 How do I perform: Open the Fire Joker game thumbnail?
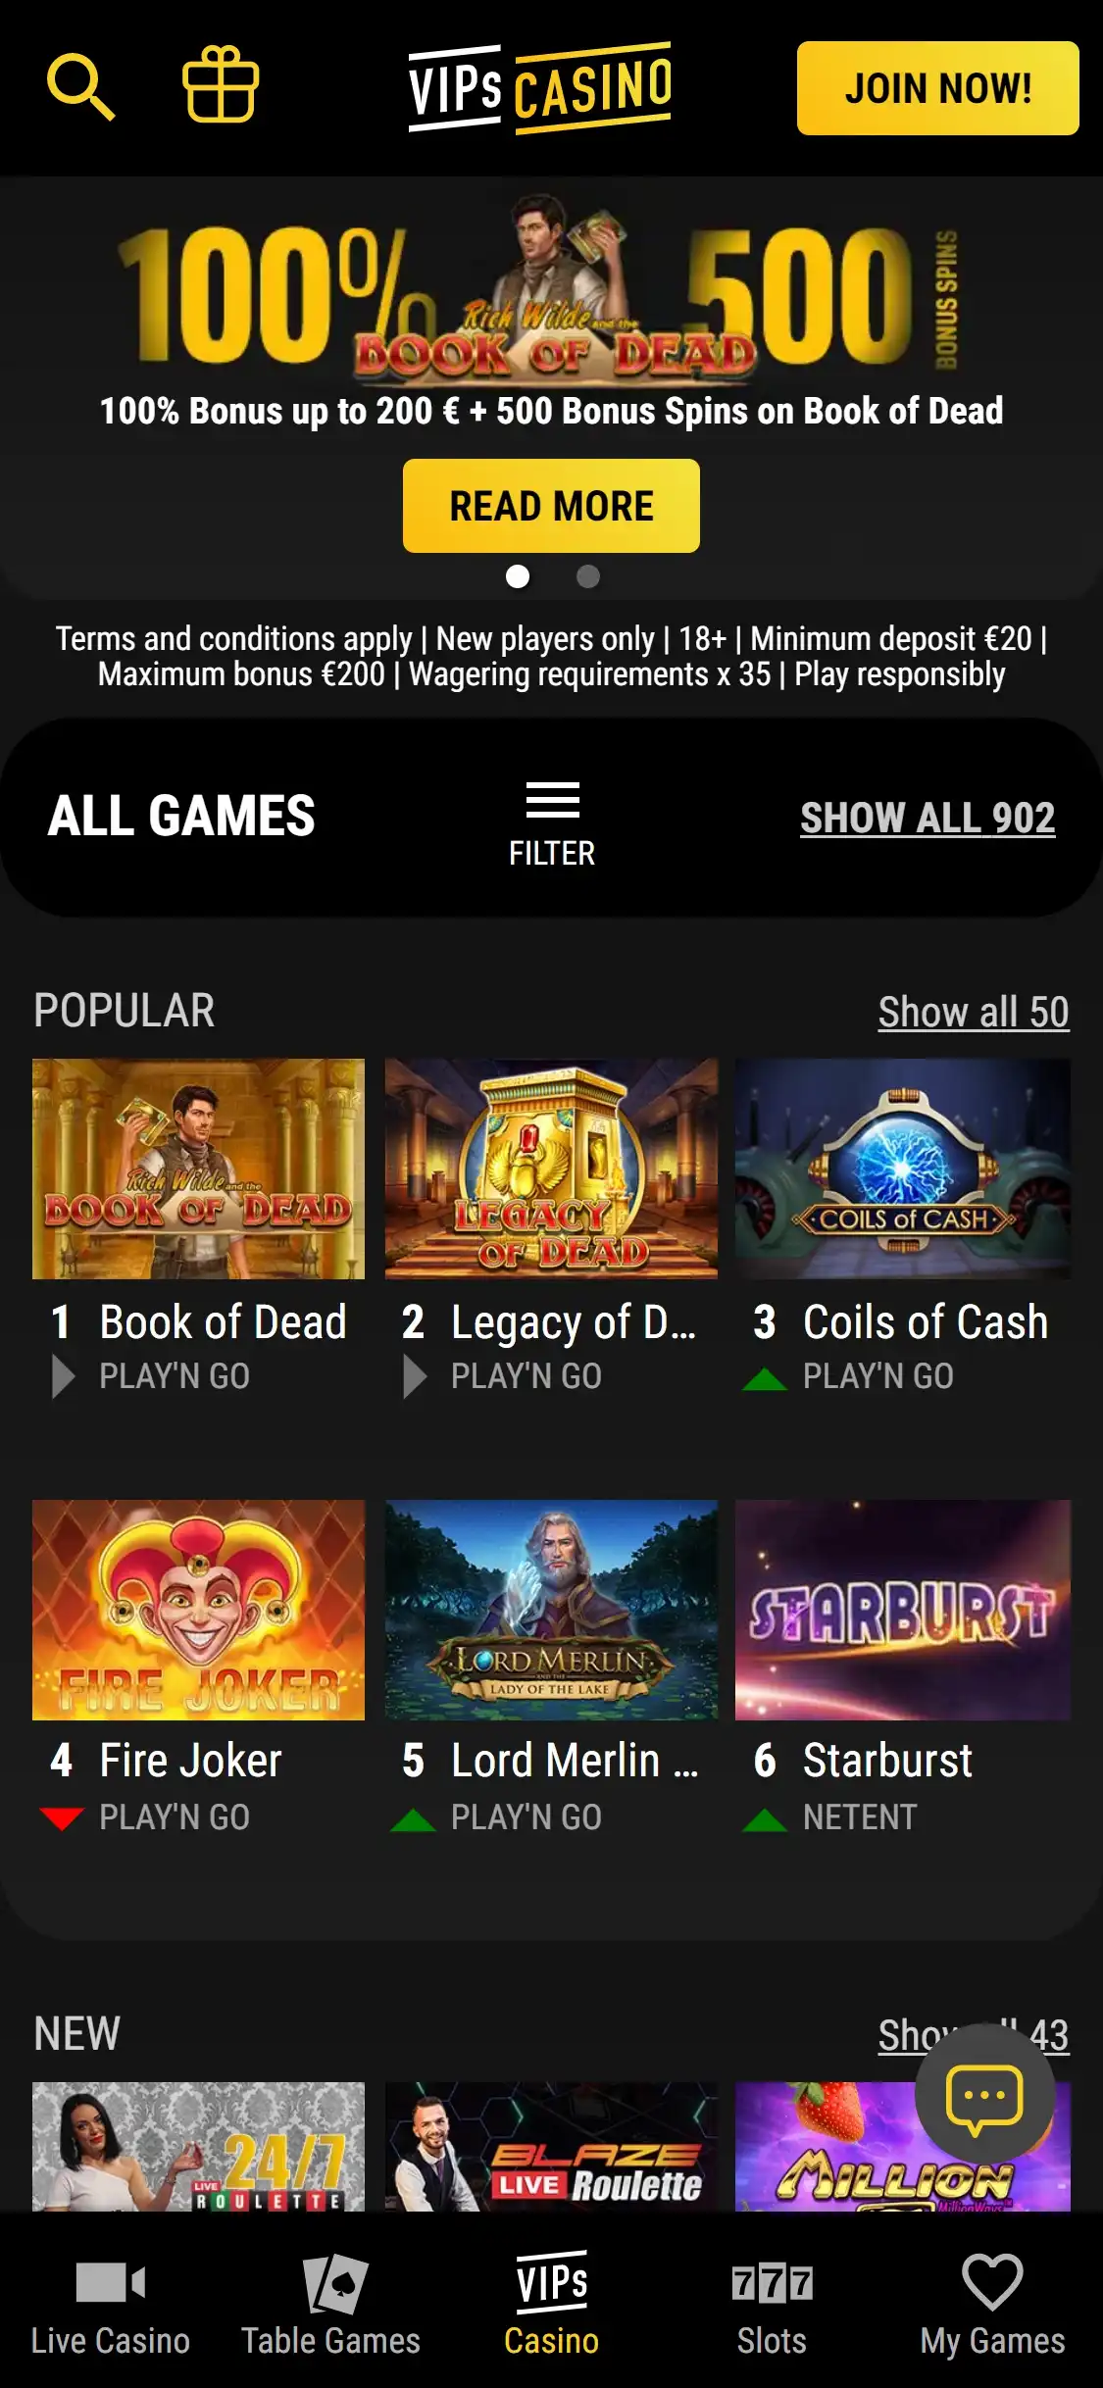198,1610
